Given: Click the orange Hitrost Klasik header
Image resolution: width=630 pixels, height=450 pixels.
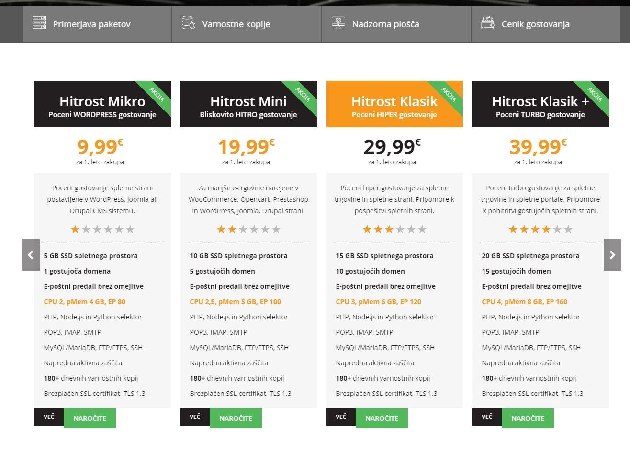Looking at the screenshot, I should click(x=394, y=104).
